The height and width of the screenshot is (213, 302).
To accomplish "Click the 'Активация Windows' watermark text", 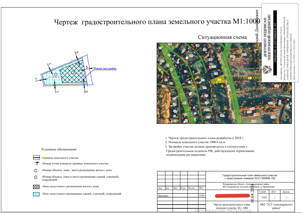I will (223, 211).
